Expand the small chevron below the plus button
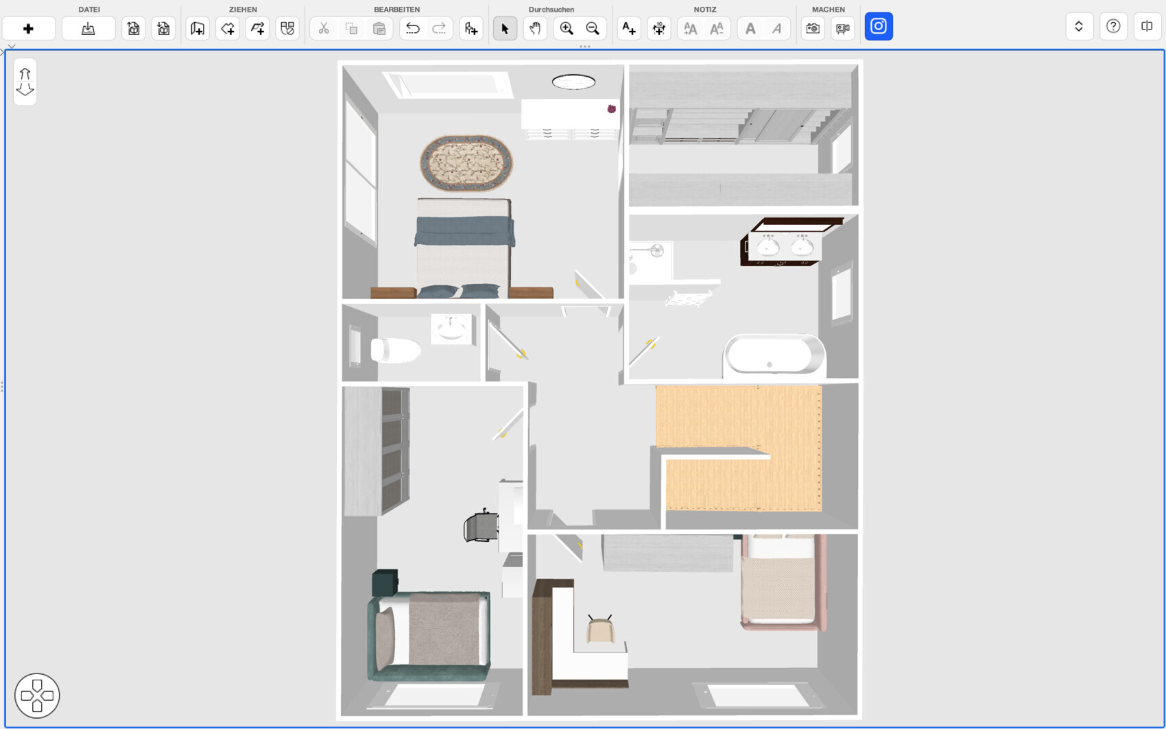 tap(12, 47)
